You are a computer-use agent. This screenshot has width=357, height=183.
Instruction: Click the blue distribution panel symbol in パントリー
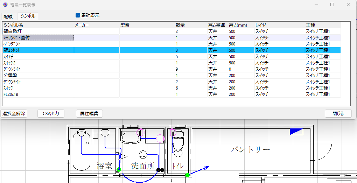coord(296,132)
